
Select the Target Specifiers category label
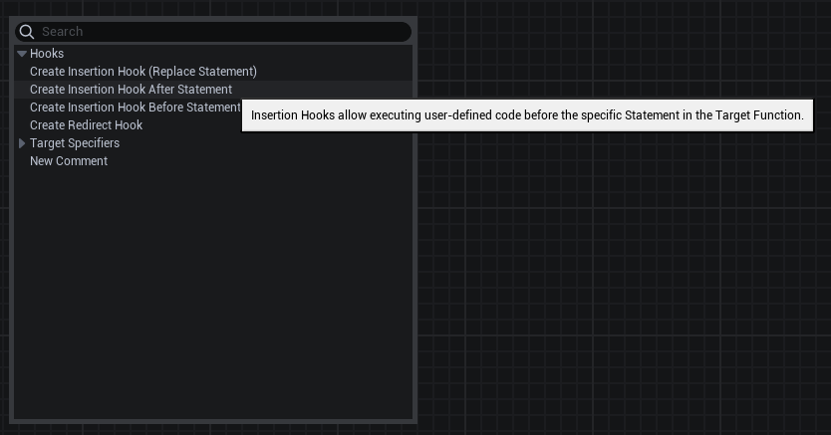pos(75,143)
